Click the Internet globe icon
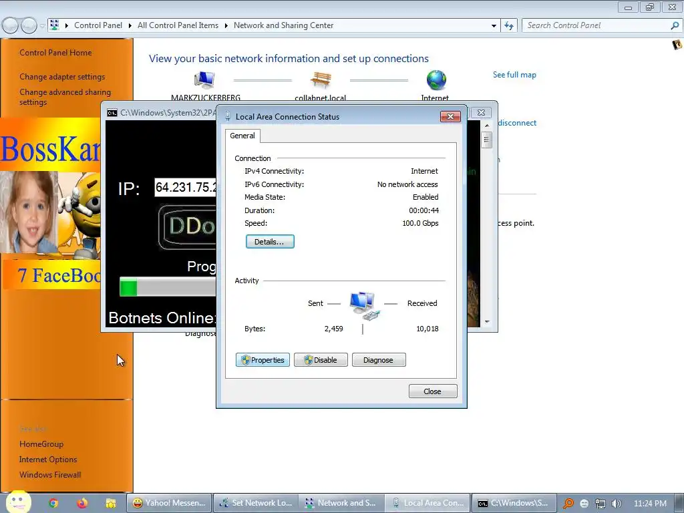Image resolution: width=684 pixels, height=513 pixels. coord(436,80)
